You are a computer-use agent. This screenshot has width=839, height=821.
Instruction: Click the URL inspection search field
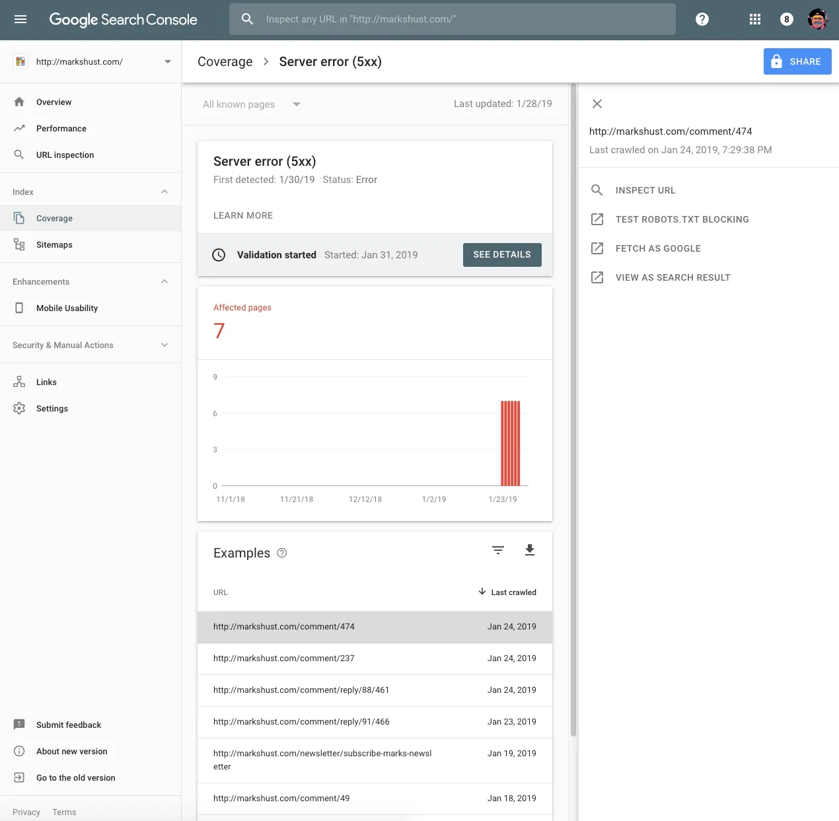pyautogui.click(x=452, y=19)
